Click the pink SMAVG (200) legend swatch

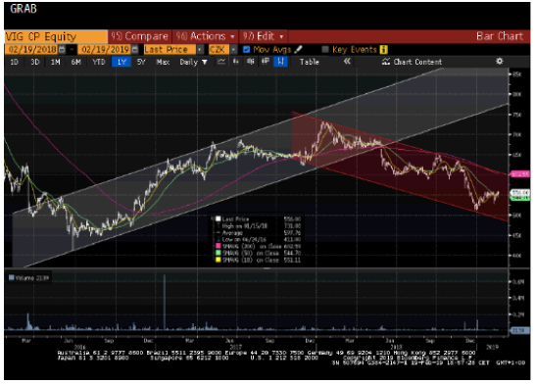[x=219, y=246]
